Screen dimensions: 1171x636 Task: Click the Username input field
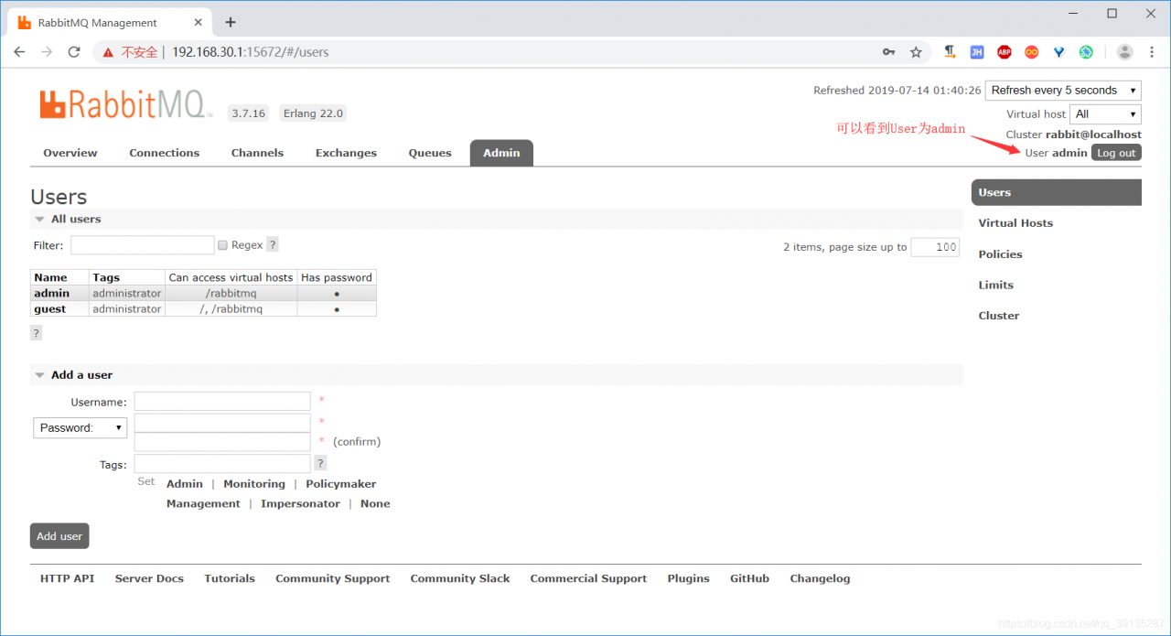222,401
